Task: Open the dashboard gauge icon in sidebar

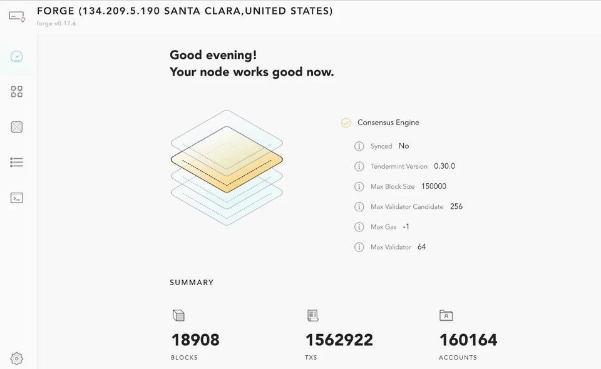Action: pos(17,56)
